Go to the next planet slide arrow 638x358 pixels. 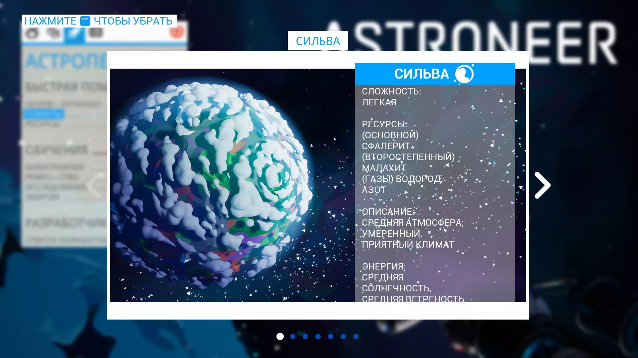click(542, 185)
